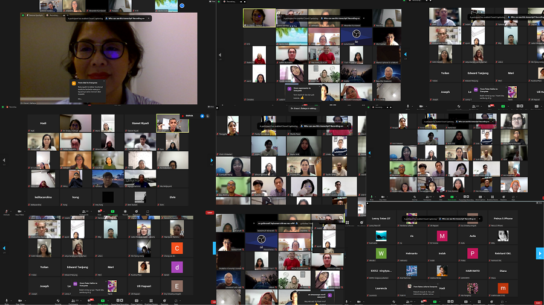Select the brown E avatar tile

177,286
